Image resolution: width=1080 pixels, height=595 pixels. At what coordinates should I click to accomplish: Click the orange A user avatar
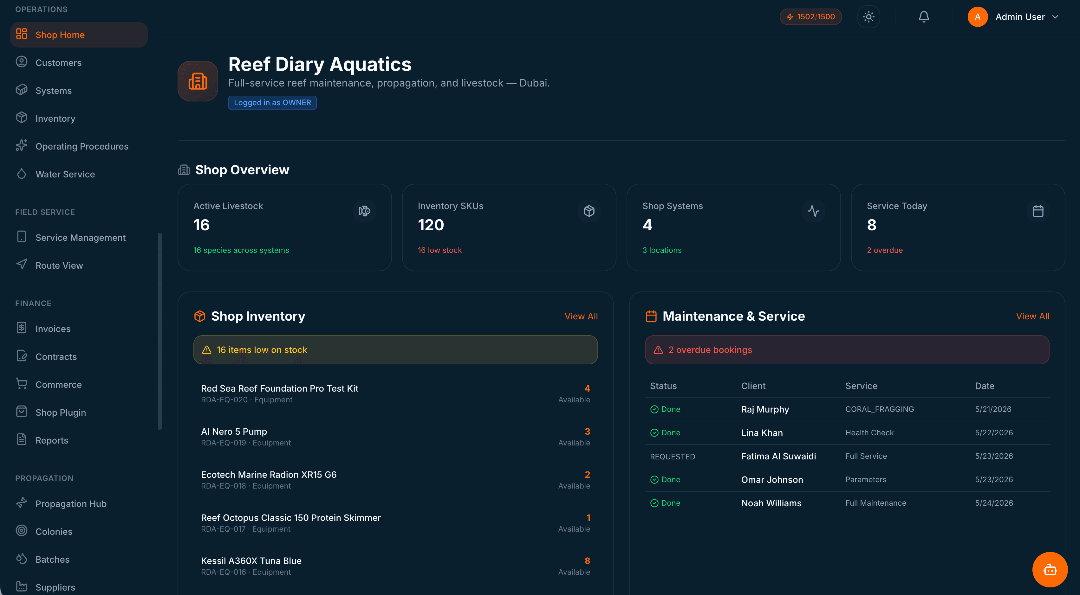pos(978,17)
